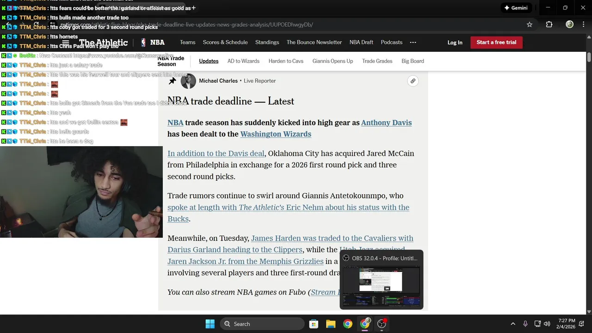The image size is (592, 333).
Task: Select the Harden to Cavs tab
Action: (286, 61)
